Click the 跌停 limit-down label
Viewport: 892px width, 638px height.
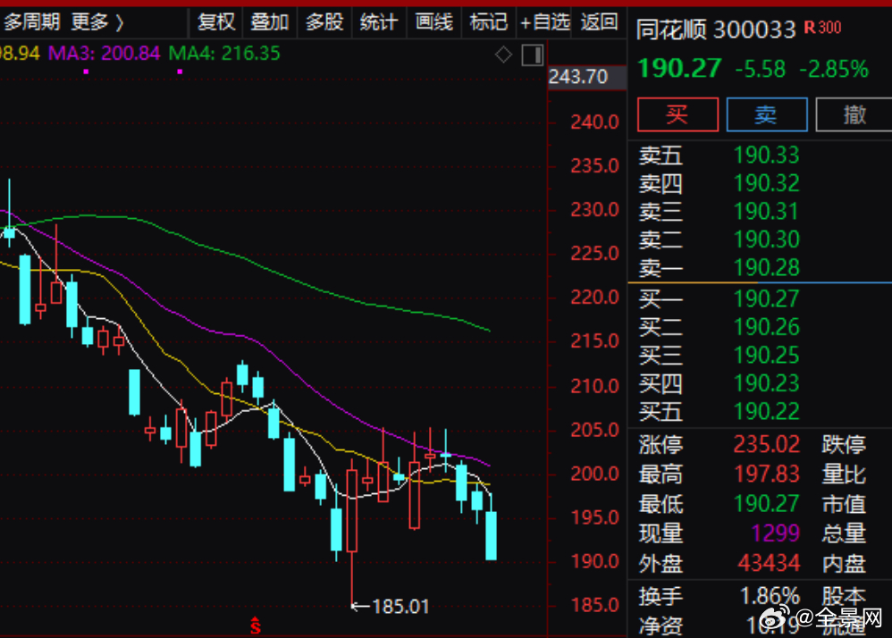(844, 444)
